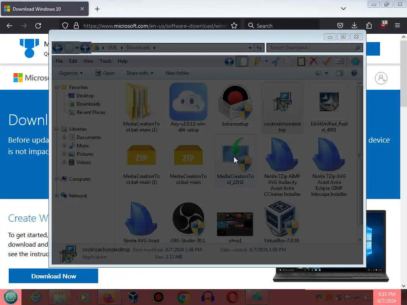
Task: Click the orange checkmark toolbar icon
Action: coord(326,62)
